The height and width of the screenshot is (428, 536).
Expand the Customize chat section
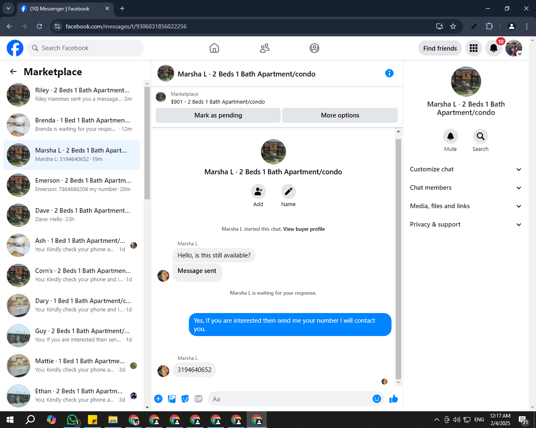(x=466, y=169)
